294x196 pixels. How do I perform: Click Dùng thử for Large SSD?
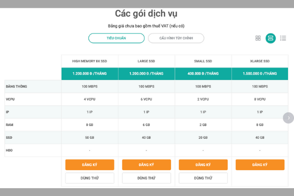point(147,178)
